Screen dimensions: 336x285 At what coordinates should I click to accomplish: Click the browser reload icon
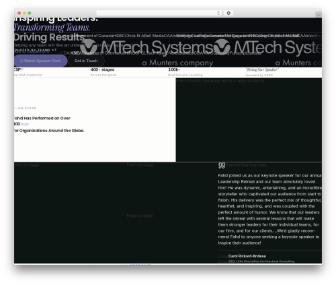click(x=218, y=13)
